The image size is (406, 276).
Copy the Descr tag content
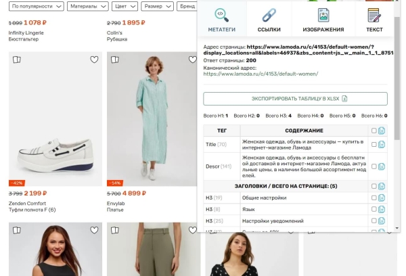tap(382, 166)
